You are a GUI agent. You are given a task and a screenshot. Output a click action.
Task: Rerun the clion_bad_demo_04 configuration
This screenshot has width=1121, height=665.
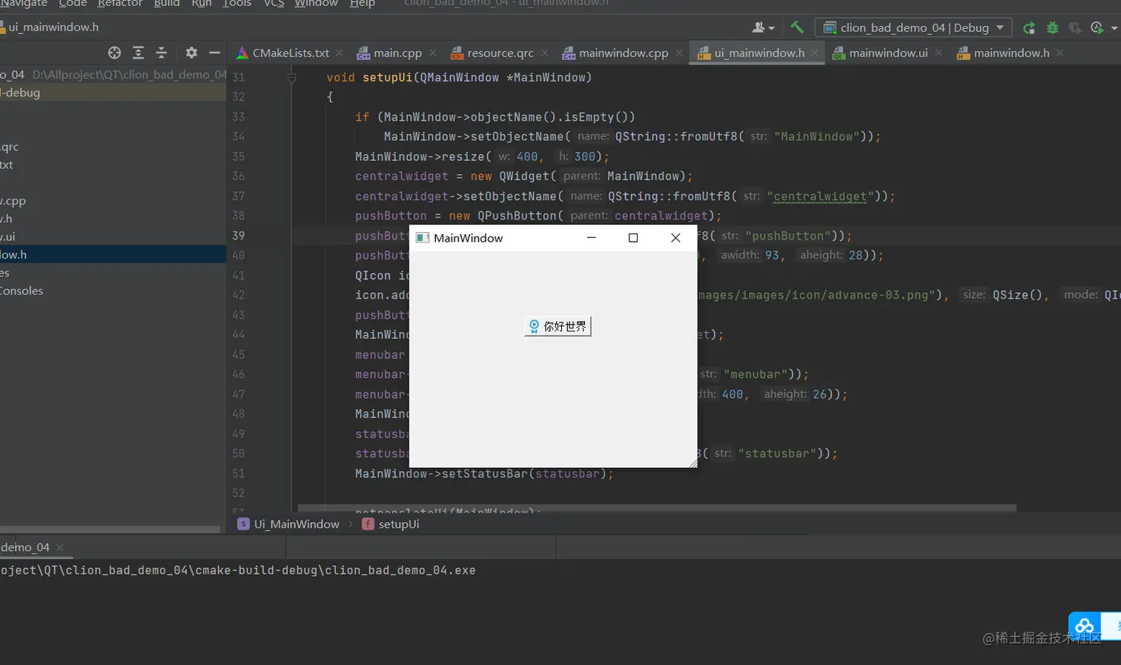pos(1029,27)
